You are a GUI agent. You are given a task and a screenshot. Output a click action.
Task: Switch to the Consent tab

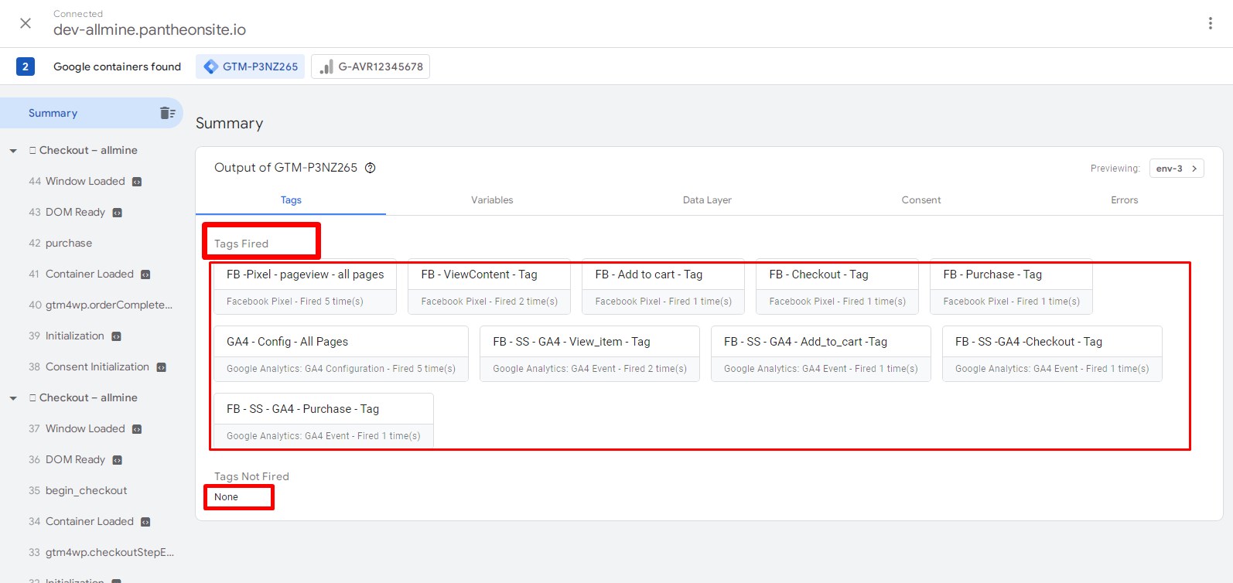(921, 199)
